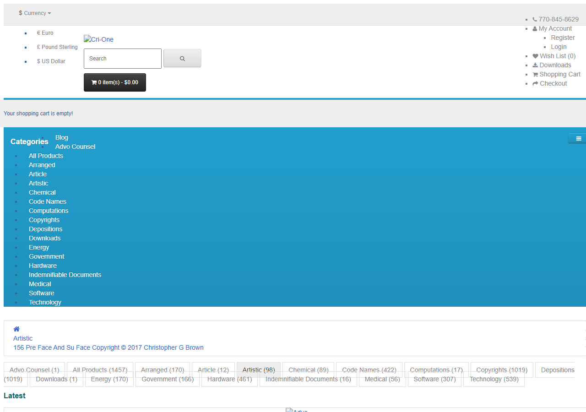Click the 156 Pre Face breadcrumb link
This screenshot has height=412, width=586.
(109, 347)
